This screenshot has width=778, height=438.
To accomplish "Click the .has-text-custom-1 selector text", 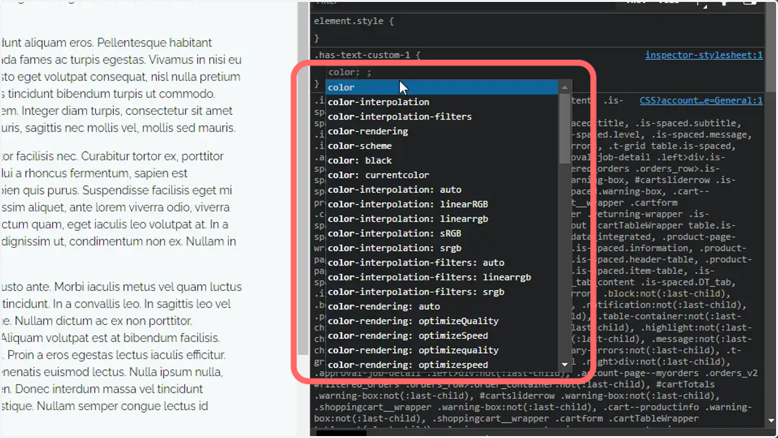I will [362, 55].
